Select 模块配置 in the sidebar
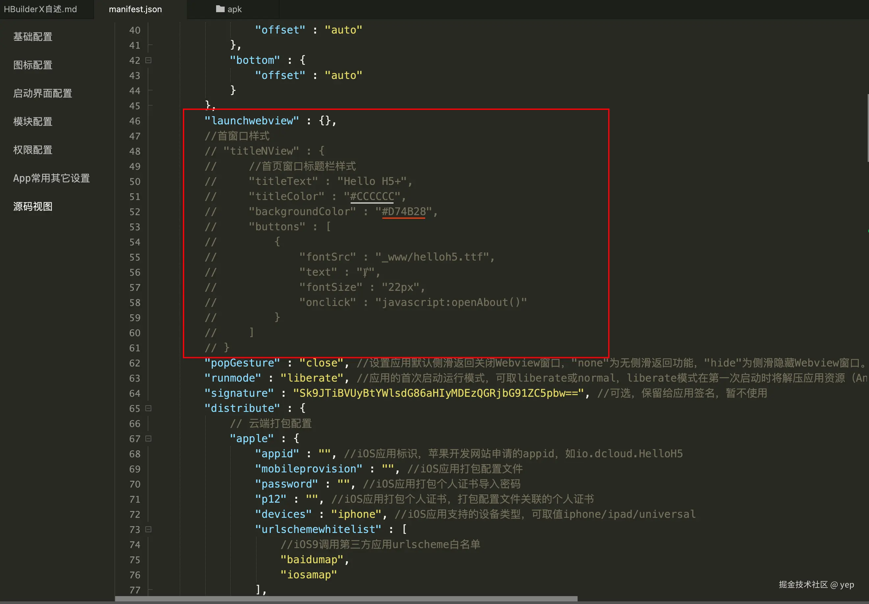Image resolution: width=869 pixels, height=604 pixels. (x=33, y=121)
